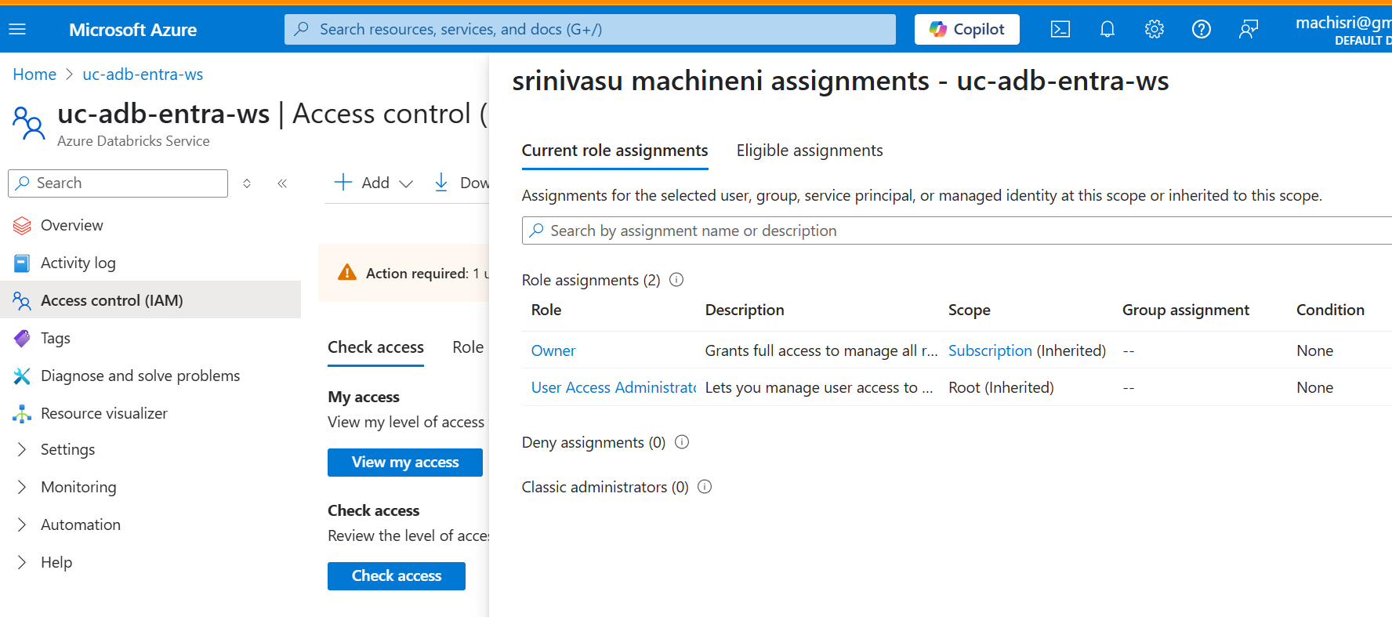
Task: Open uc-adb-entra-ws breadcrumb link
Action: tap(143, 74)
